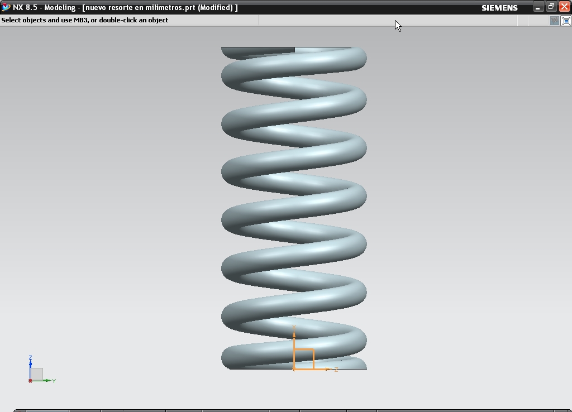Click the gray square face of view triad
The height and width of the screenshot is (412, 572).
37,374
